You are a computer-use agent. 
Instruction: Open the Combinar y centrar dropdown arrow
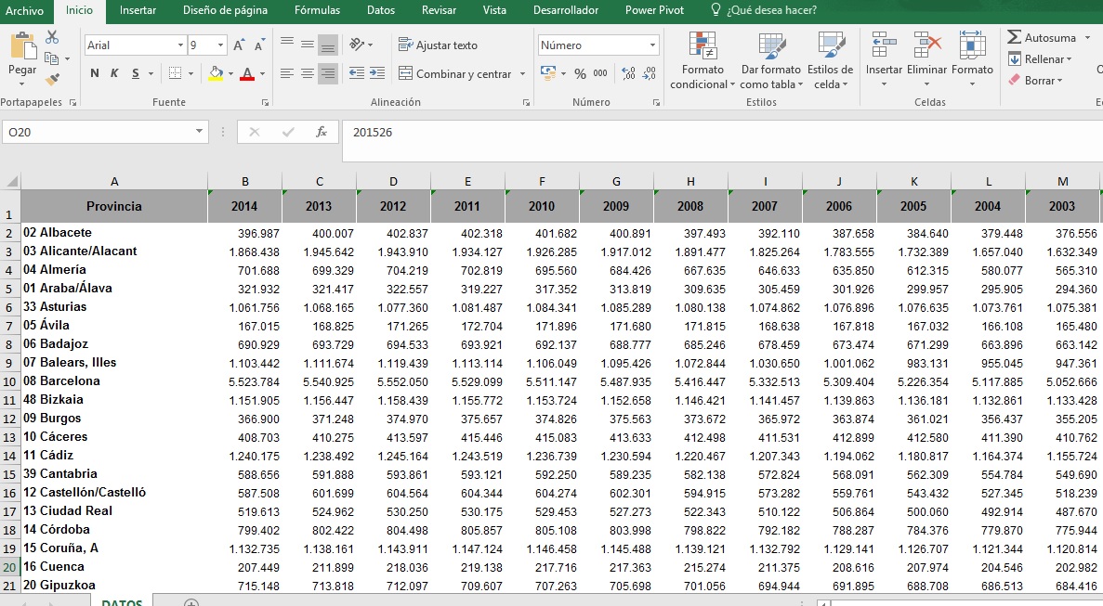point(522,74)
